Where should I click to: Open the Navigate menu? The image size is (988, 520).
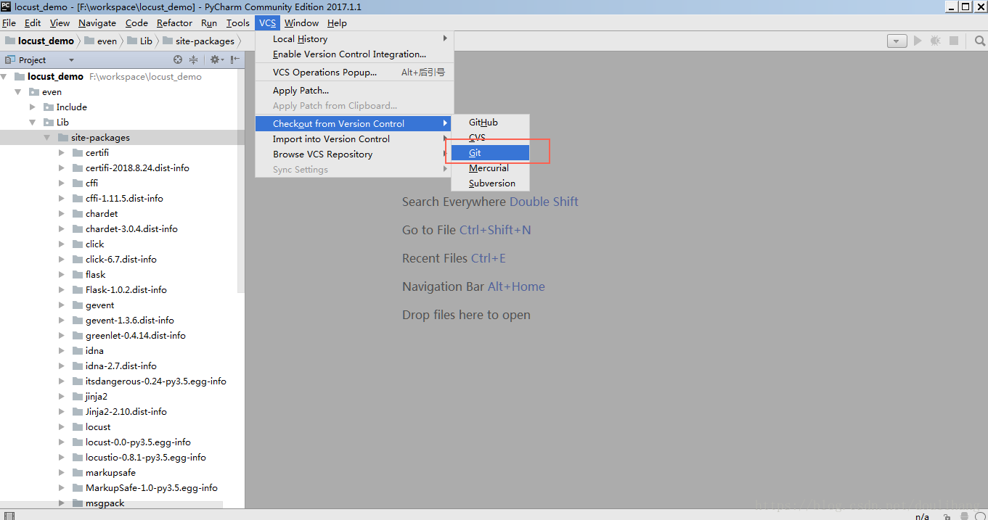click(97, 23)
